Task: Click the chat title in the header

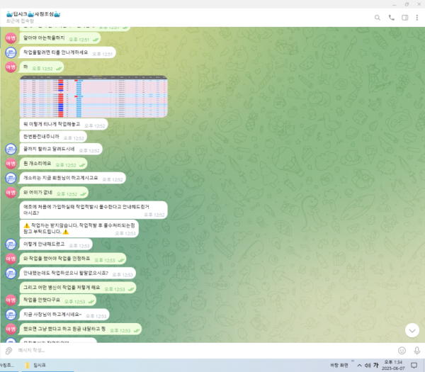Action: 33,14
